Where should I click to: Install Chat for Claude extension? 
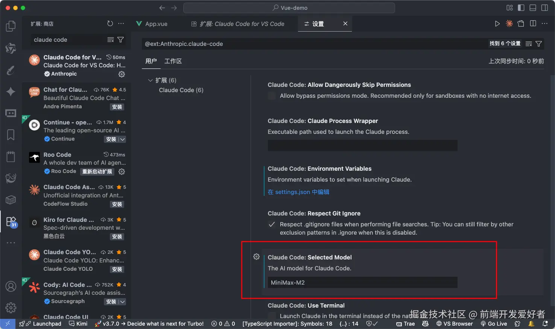[117, 107]
